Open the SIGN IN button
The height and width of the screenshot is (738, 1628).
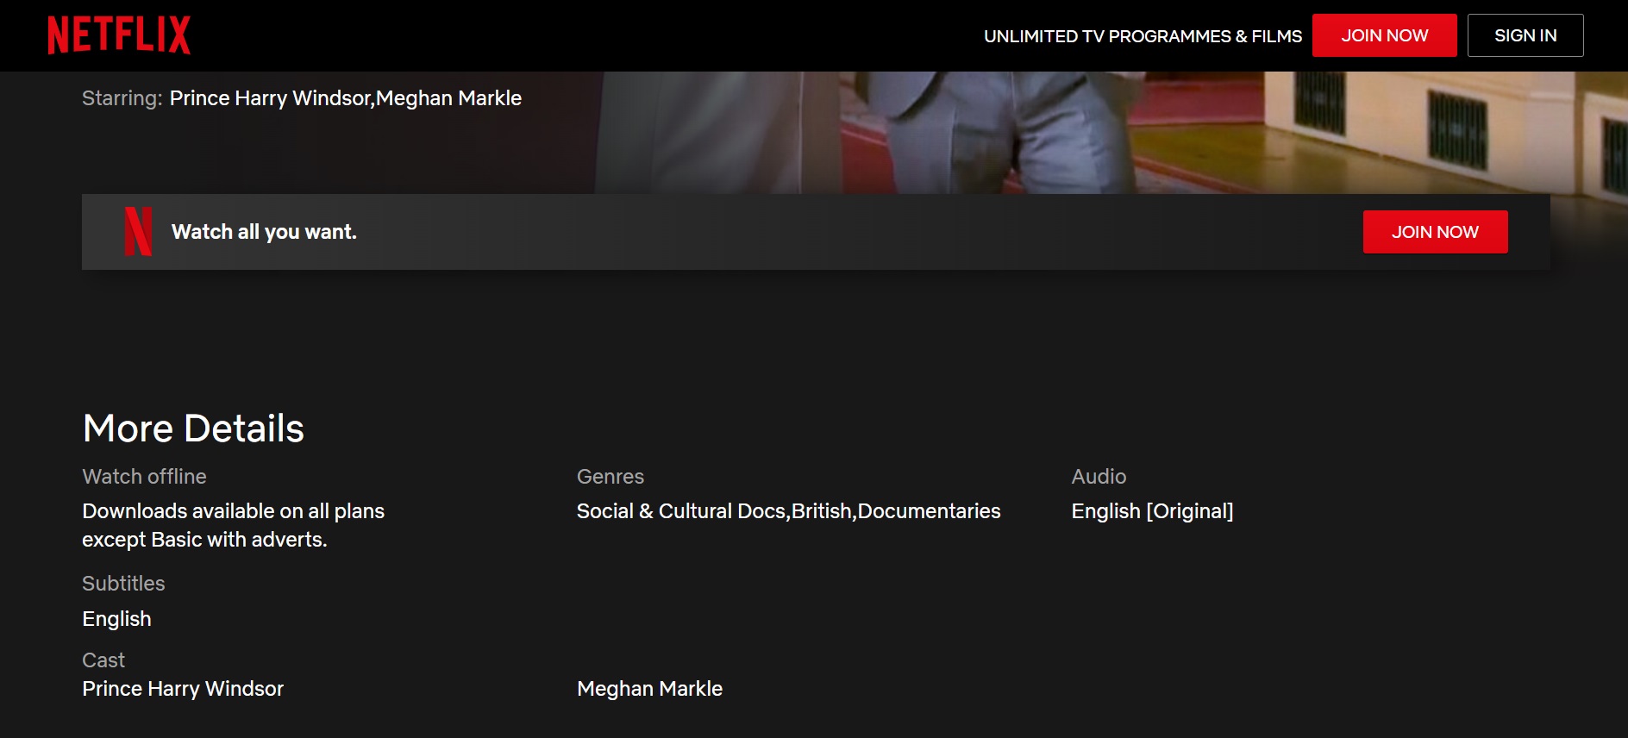1525,35
